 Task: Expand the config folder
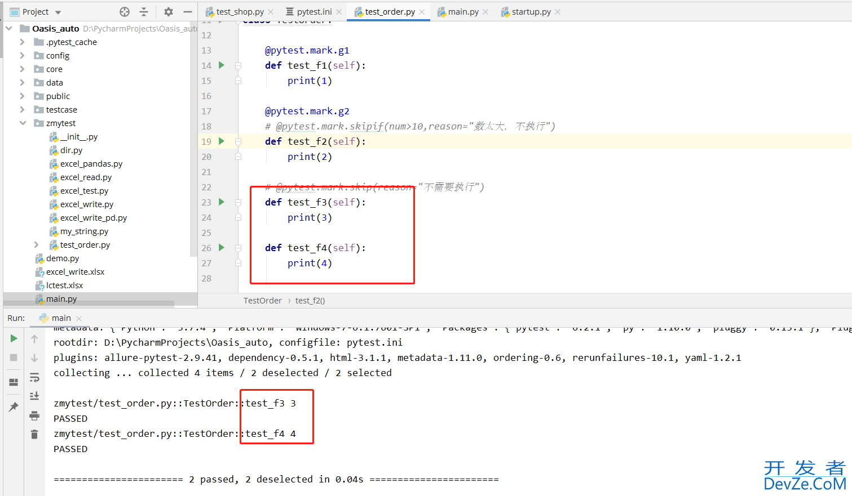pos(22,56)
